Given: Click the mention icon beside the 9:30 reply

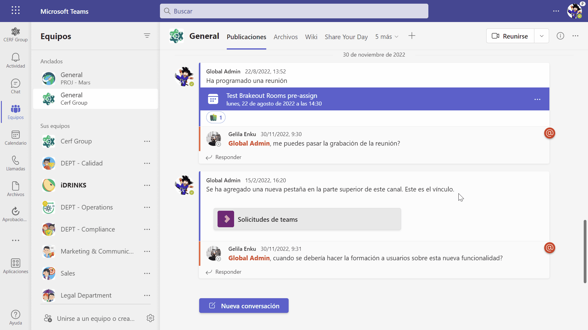Looking at the screenshot, I should (x=550, y=133).
